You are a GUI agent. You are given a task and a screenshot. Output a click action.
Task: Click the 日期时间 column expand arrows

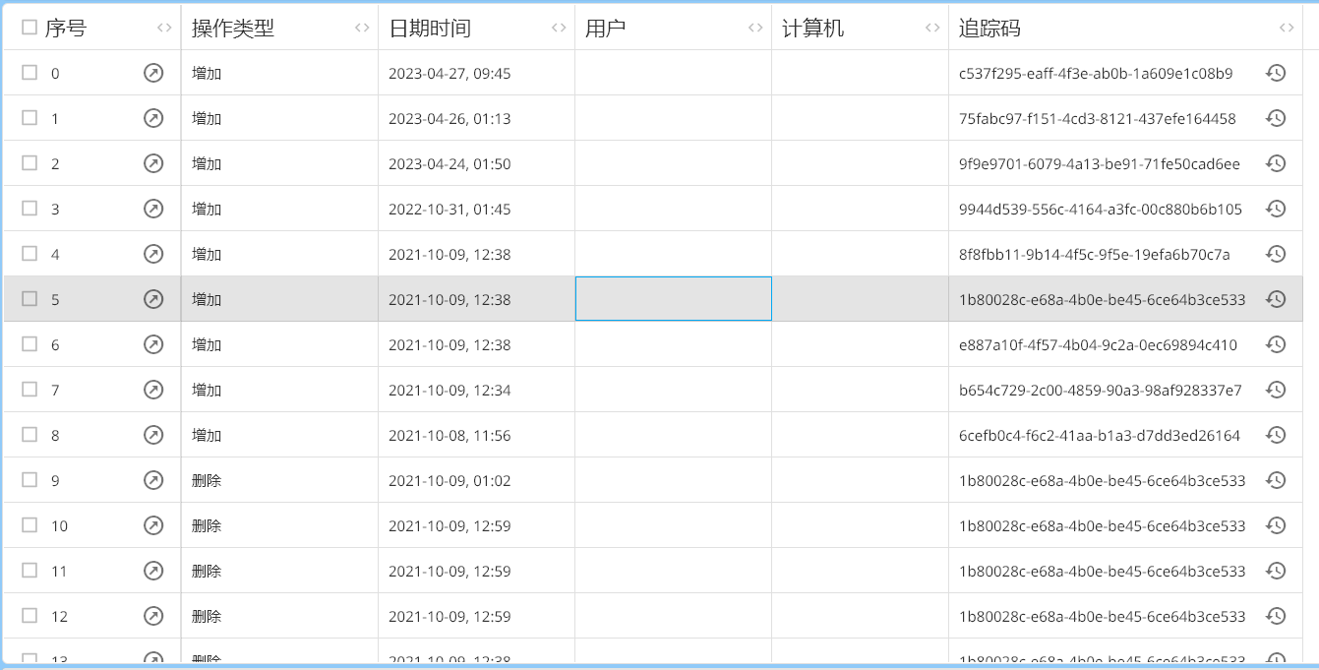[x=559, y=28]
